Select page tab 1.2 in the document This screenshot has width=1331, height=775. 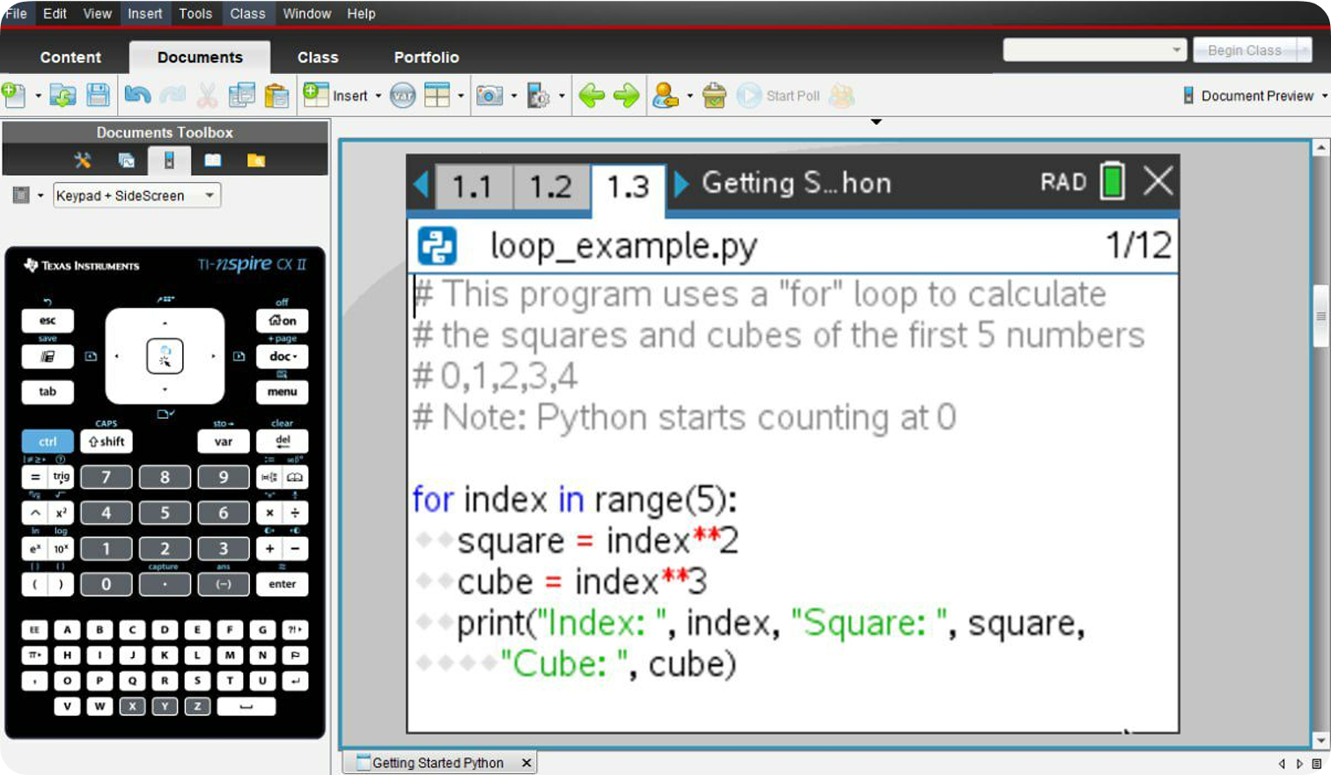point(550,186)
